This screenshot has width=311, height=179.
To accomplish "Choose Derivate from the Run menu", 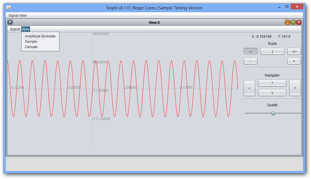I will click(x=40, y=47).
